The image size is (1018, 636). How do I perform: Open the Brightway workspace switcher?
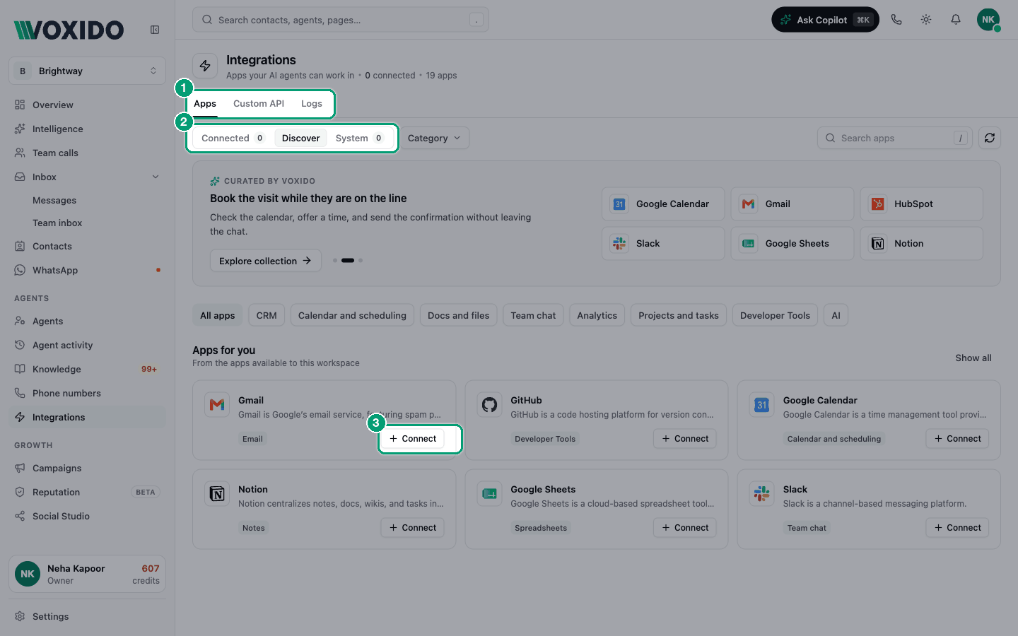[x=87, y=71]
